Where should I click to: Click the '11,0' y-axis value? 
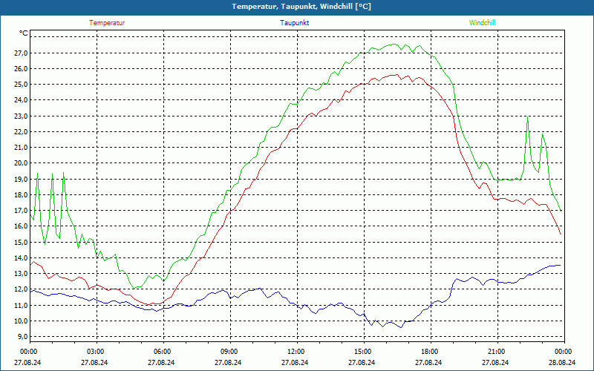(21, 305)
